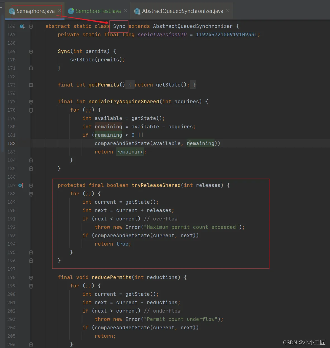Click the Semaphore.java class file icon
The width and height of the screenshot is (330, 348).
pyautogui.click(x=12, y=11)
